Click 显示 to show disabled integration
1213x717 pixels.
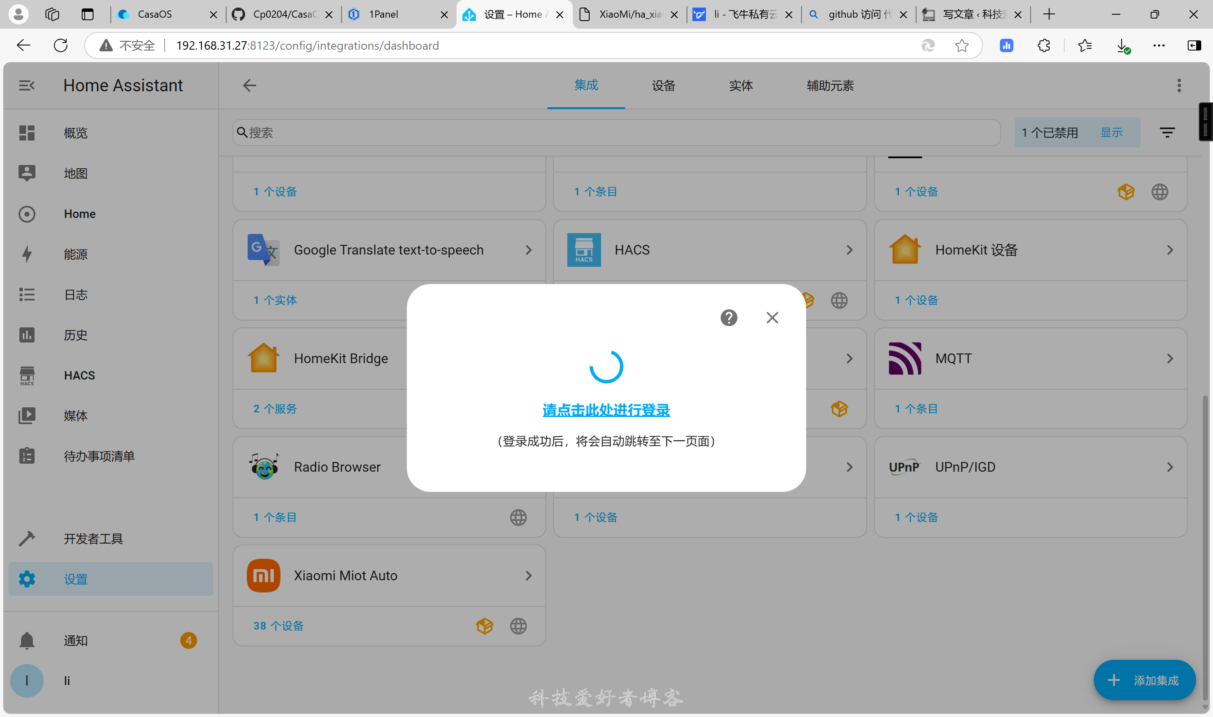click(1111, 133)
